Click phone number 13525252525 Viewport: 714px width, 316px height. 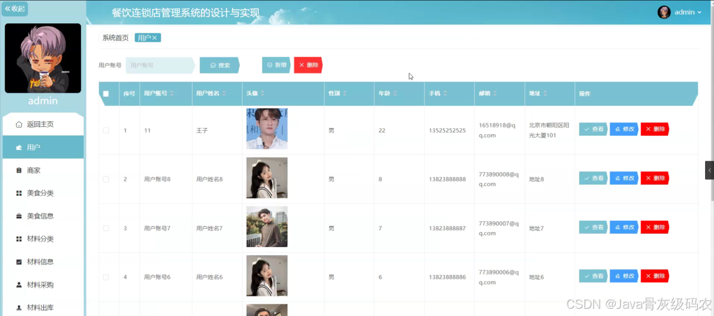pos(447,130)
